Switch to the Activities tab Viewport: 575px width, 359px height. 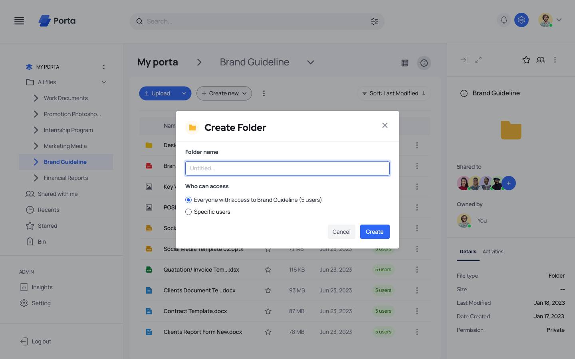(x=493, y=252)
